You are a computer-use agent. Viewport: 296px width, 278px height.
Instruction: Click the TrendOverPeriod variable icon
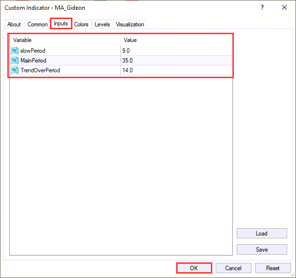[x=15, y=70]
